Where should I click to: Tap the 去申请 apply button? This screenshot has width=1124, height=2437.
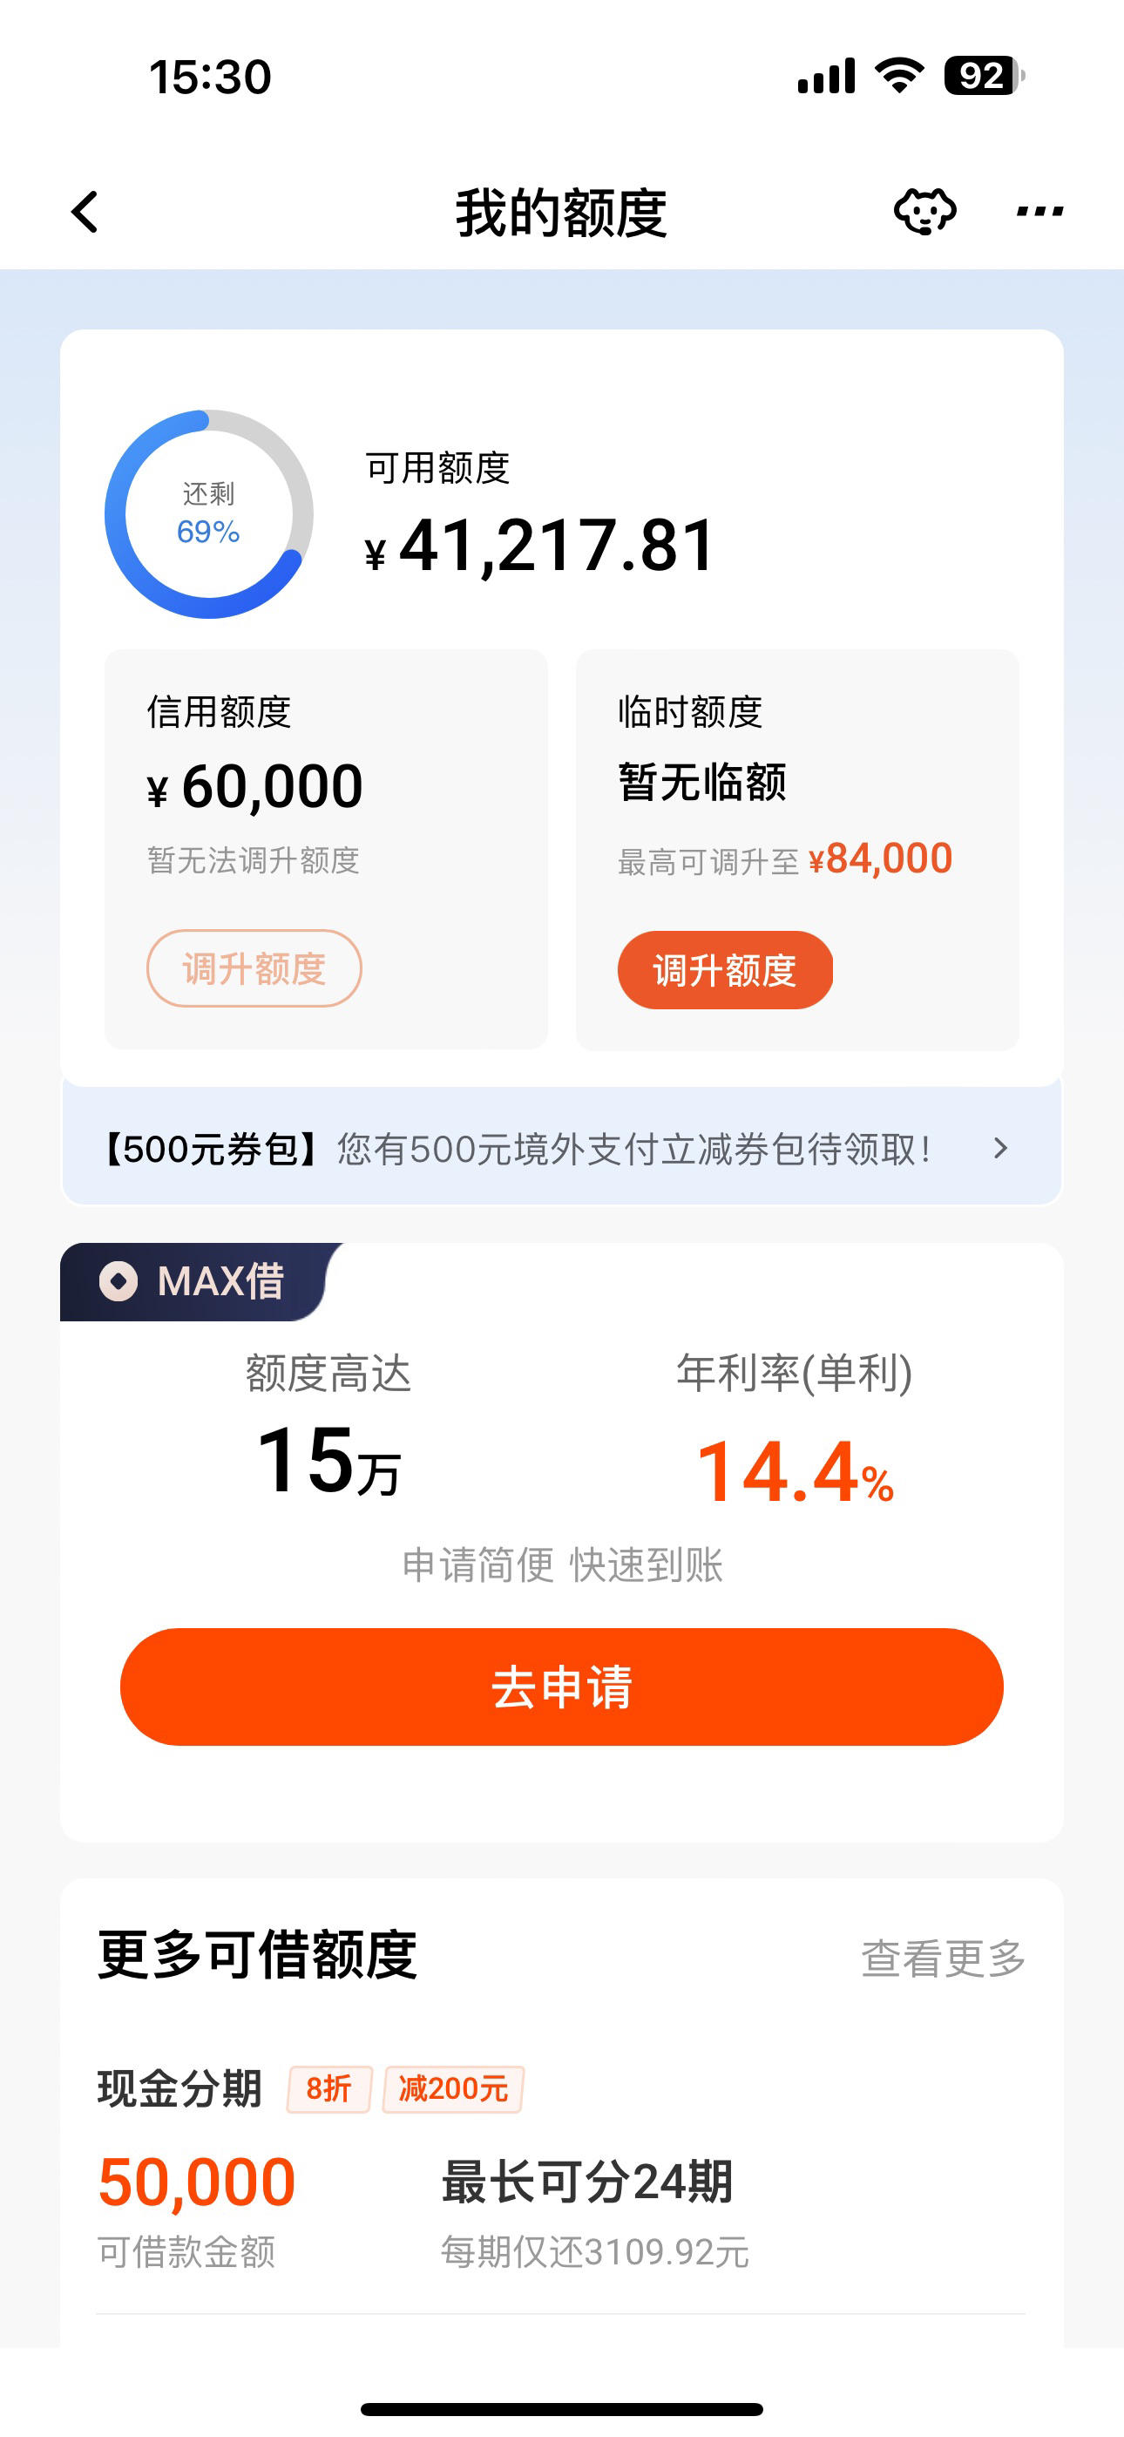[x=561, y=1686]
